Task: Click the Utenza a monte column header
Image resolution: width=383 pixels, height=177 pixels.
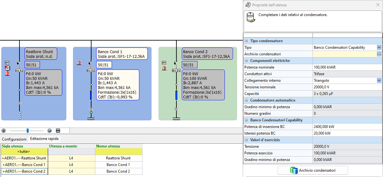Action: [71, 146]
